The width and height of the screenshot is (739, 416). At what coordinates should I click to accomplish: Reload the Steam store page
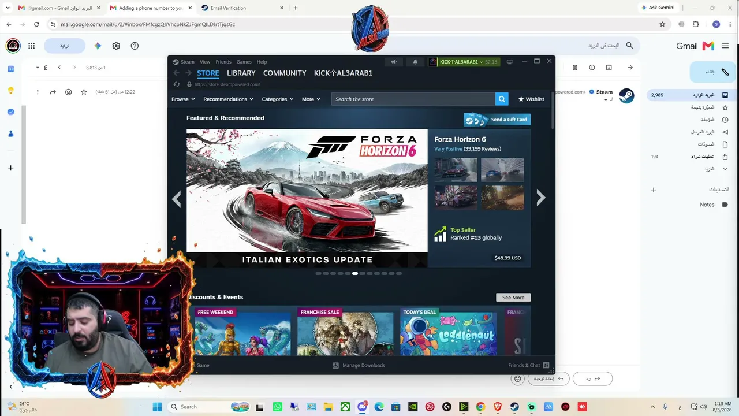click(x=177, y=84)
